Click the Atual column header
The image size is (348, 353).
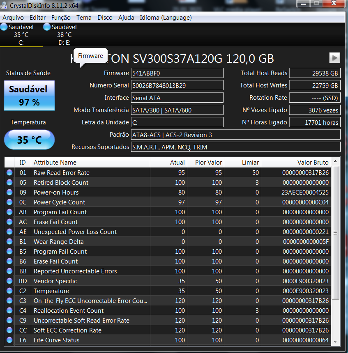pyautogui.click(x=168, y=162)
